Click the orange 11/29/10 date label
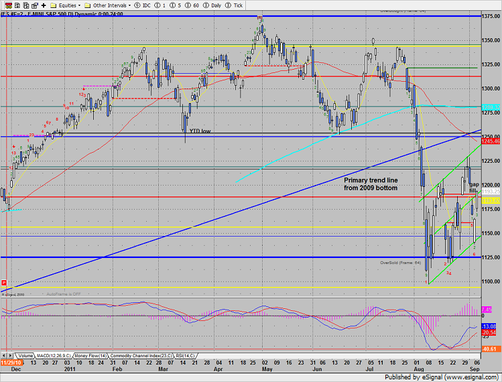The height and width of the screenshot is (382, 502). 11,363
